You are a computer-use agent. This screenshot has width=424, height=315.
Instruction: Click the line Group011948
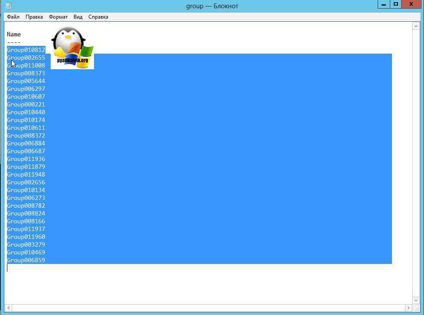(26, 174)
